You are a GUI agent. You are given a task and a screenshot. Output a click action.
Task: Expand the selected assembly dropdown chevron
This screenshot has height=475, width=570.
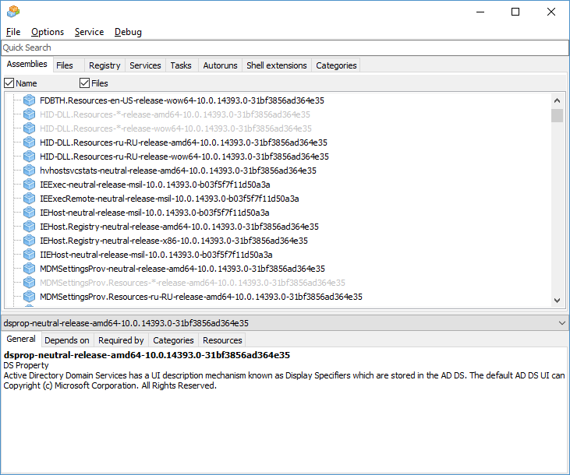coord(562,323)
